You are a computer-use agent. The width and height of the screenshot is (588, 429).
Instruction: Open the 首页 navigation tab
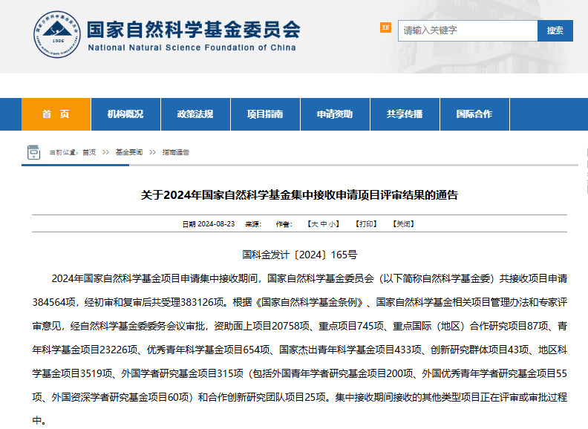(x=56, y=114)
